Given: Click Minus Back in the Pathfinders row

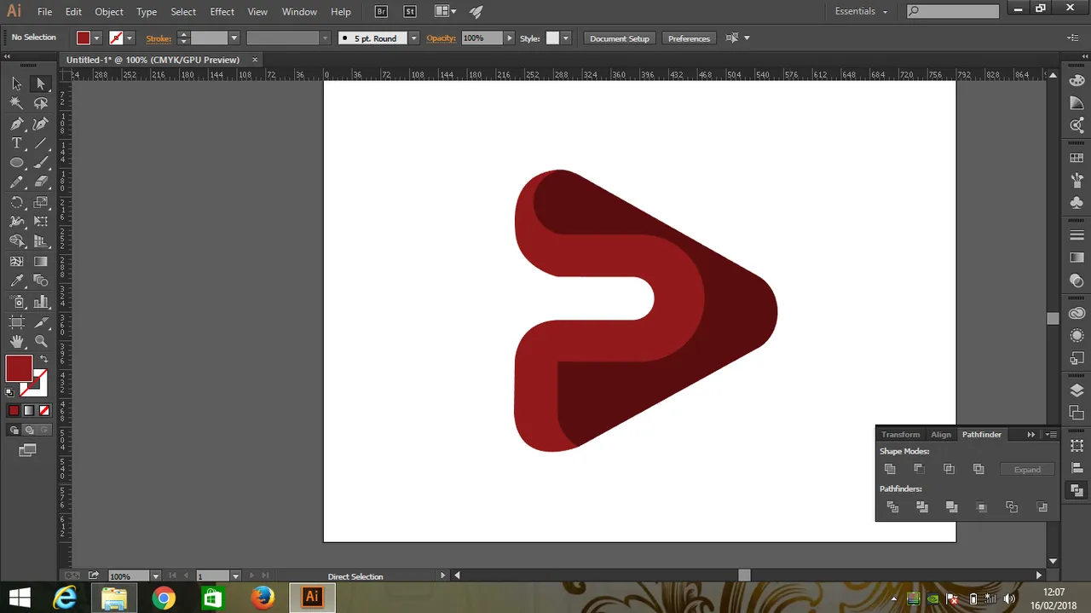Looking at the screenshot, I should (x=1042, y=507).
